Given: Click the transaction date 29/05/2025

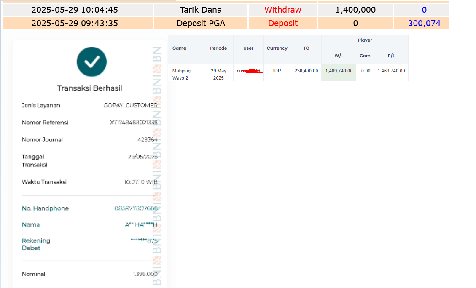Looking at the screenshot, I should [x=143, y=157].
